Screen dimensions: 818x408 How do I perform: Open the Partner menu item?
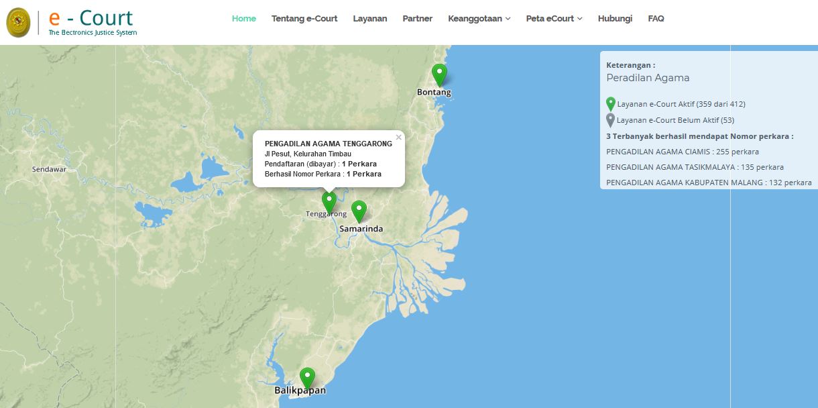(417, 19)
